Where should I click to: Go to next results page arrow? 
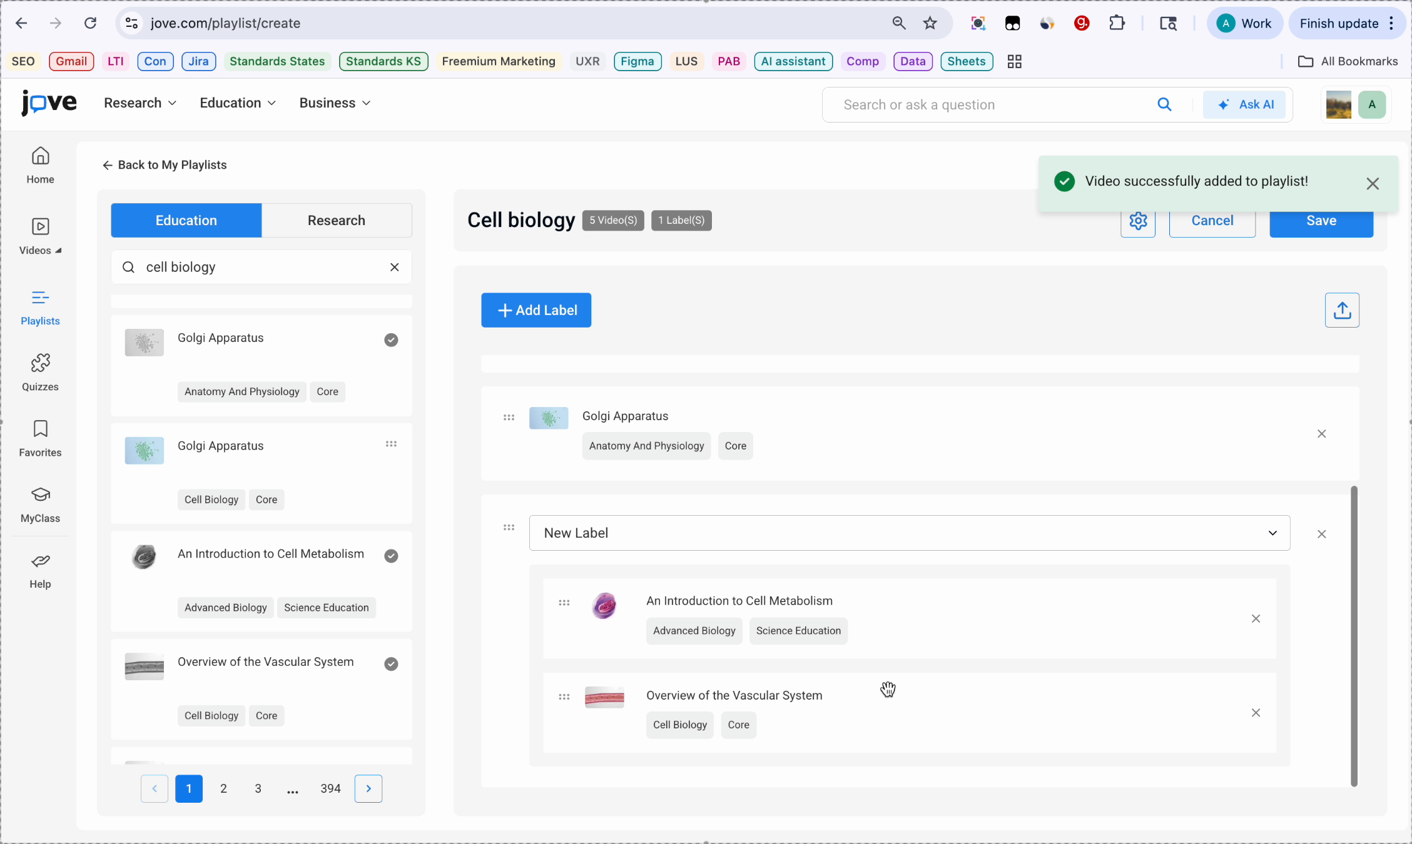click(x=368, y=789)
